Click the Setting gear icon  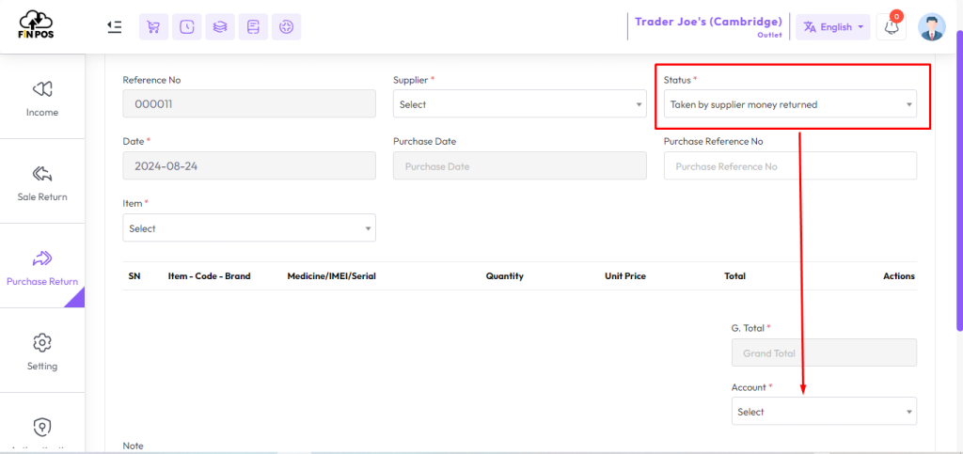pos(42,342)
